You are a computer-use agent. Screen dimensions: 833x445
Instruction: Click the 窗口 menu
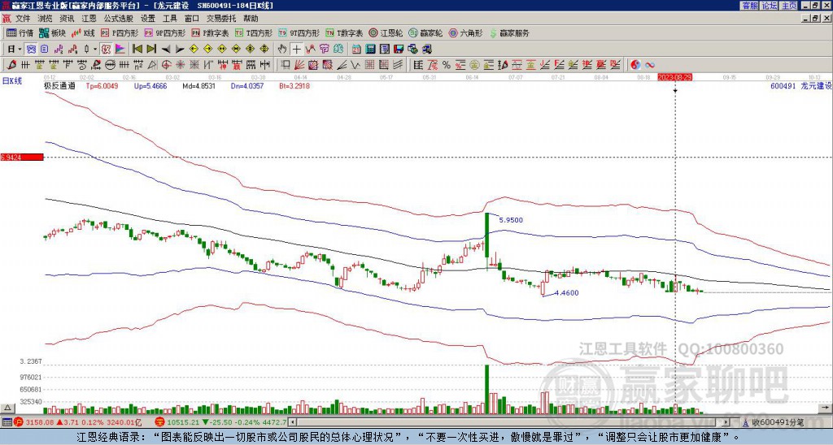coord(192,19)
